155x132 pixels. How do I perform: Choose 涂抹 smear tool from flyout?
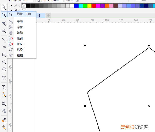coord(20,27)
